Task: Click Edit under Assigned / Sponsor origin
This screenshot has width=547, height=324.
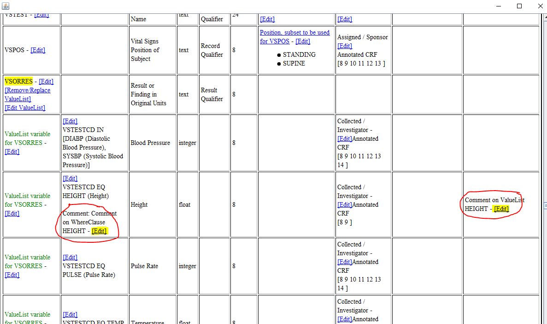Action: (345, 46)
